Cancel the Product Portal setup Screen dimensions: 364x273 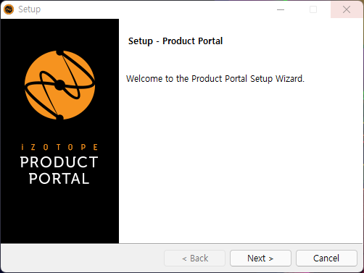(x=326, y=259)
